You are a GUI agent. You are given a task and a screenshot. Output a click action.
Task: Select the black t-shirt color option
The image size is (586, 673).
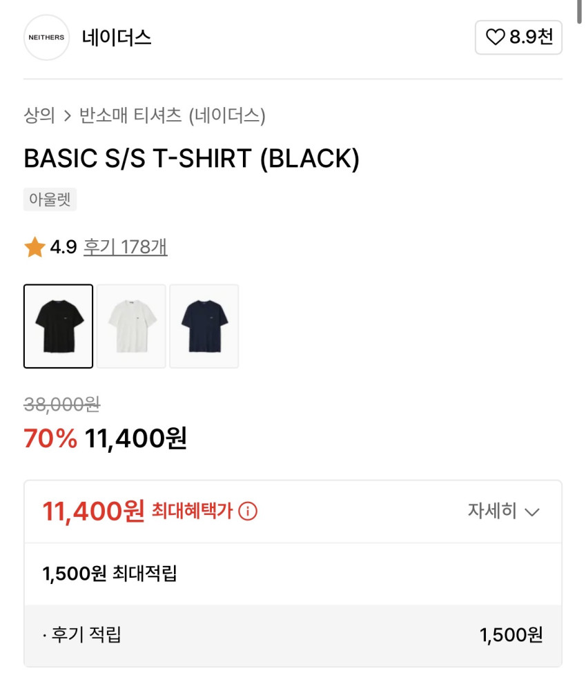[59, 326]
